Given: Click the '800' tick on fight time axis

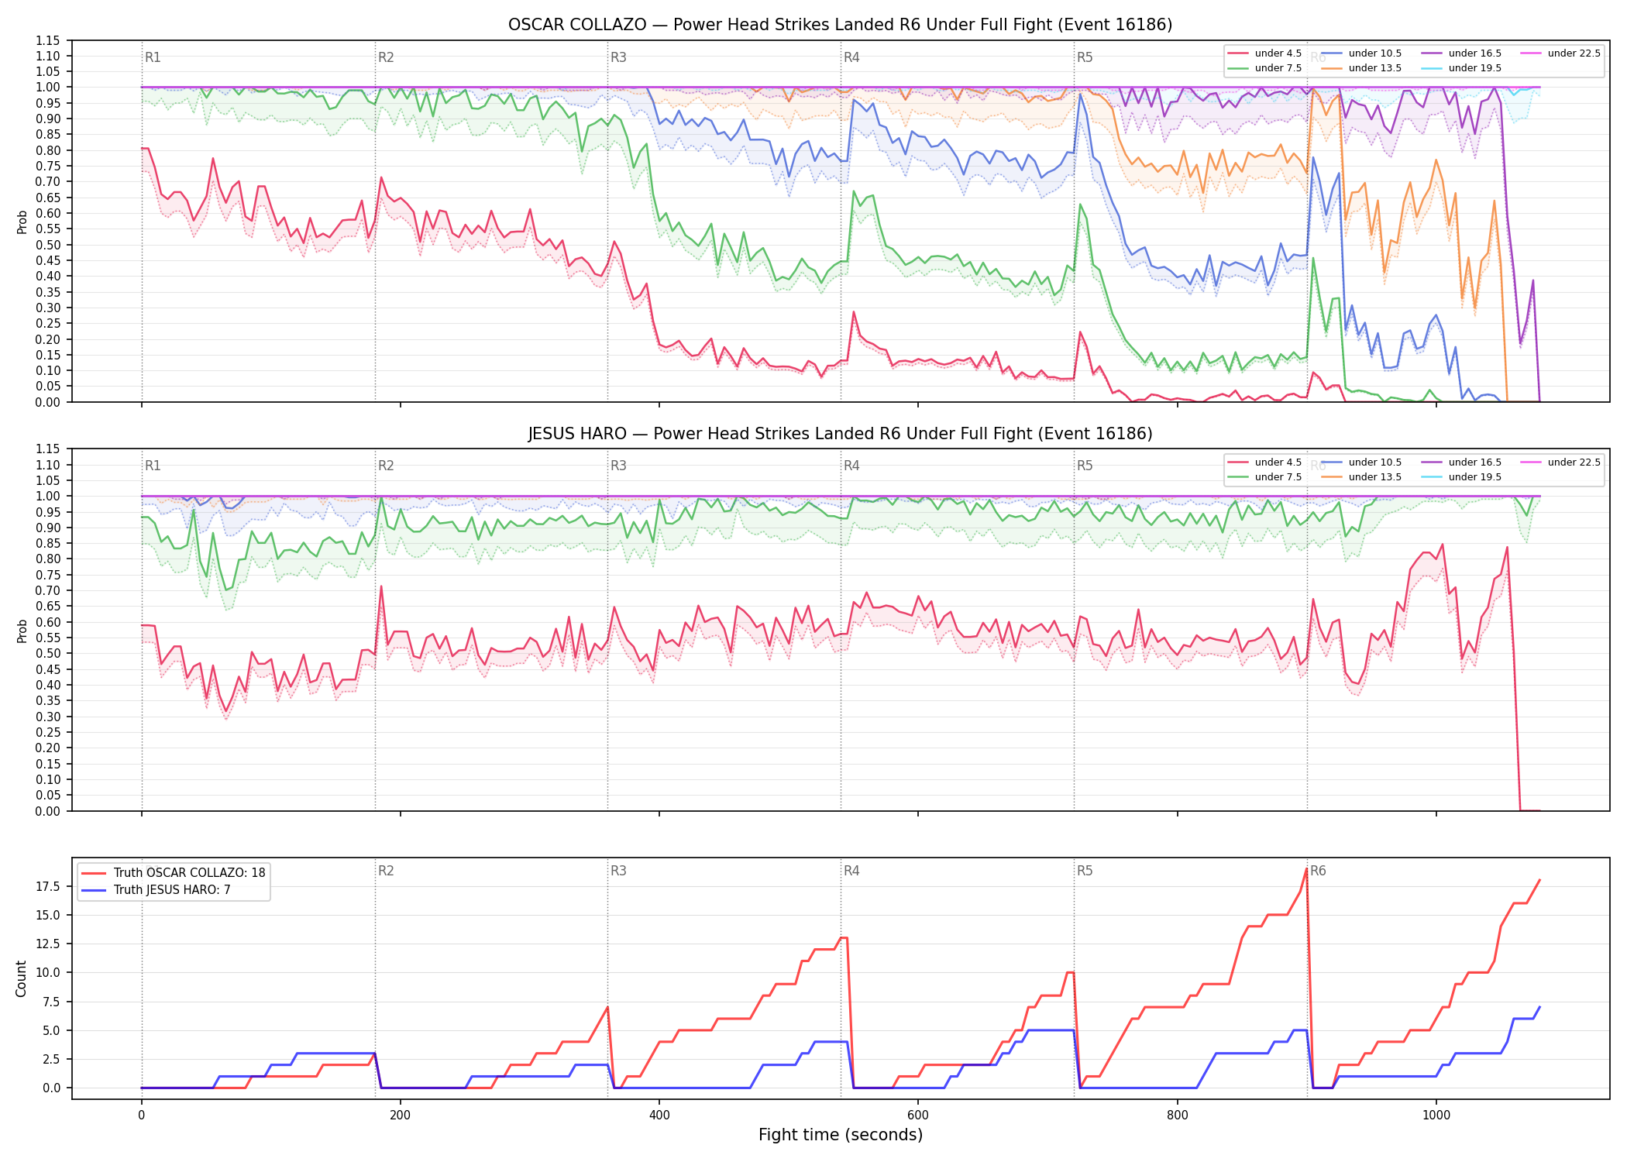Looking at the screenshot, I should coord(1177,1116).
